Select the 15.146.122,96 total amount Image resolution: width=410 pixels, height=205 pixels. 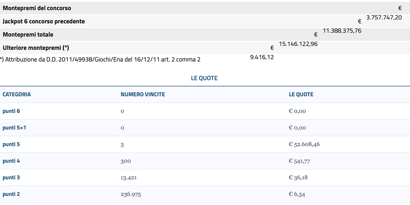(298, 44)
